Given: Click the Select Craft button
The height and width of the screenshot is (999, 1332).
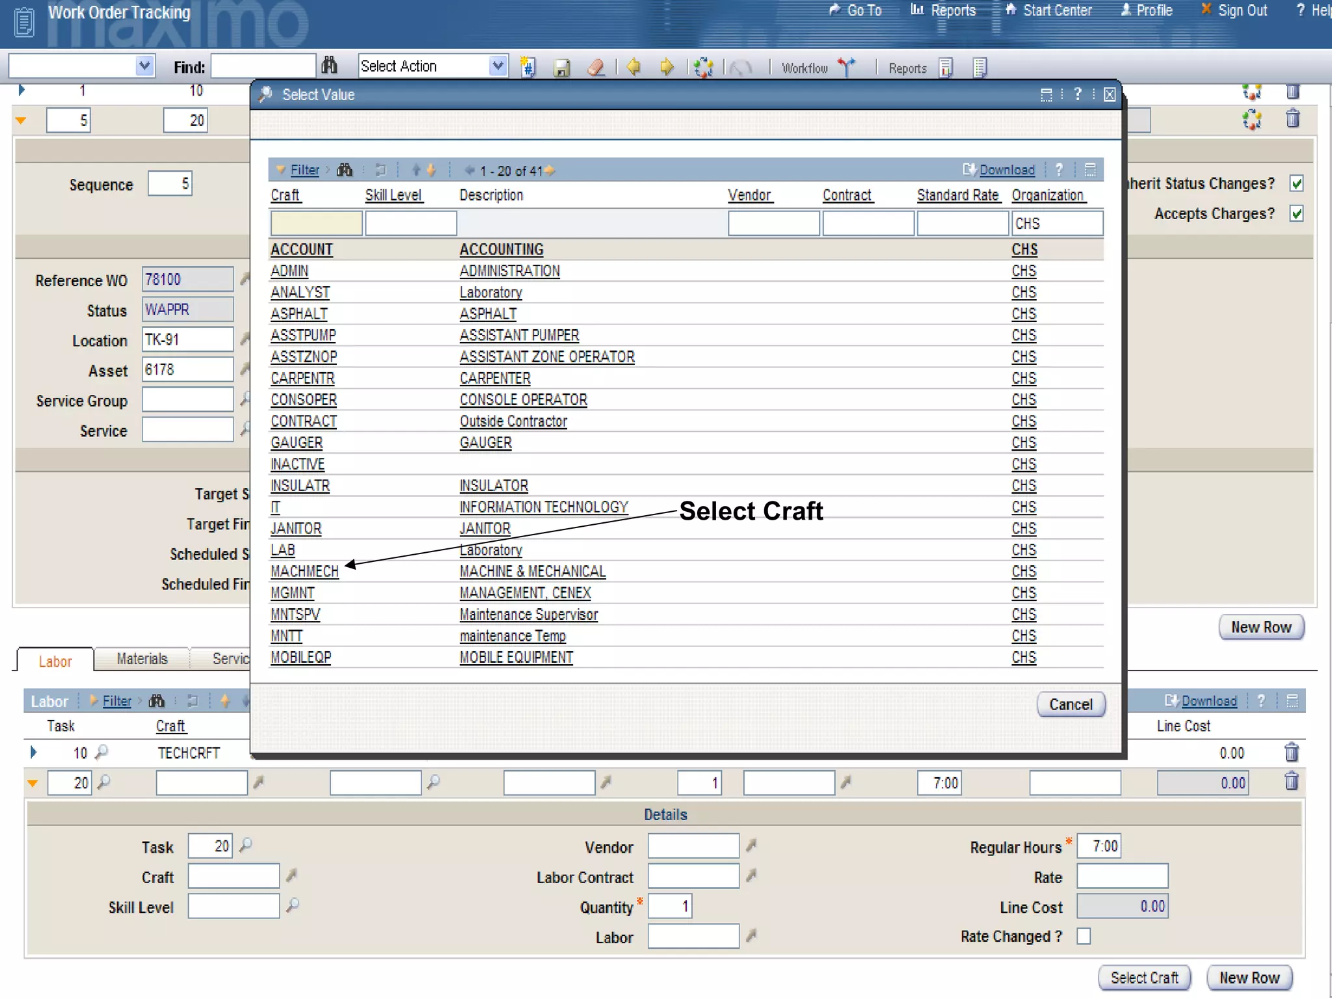Looking at the screenshot, I should pyautogui.click(x=1145, y=978).
